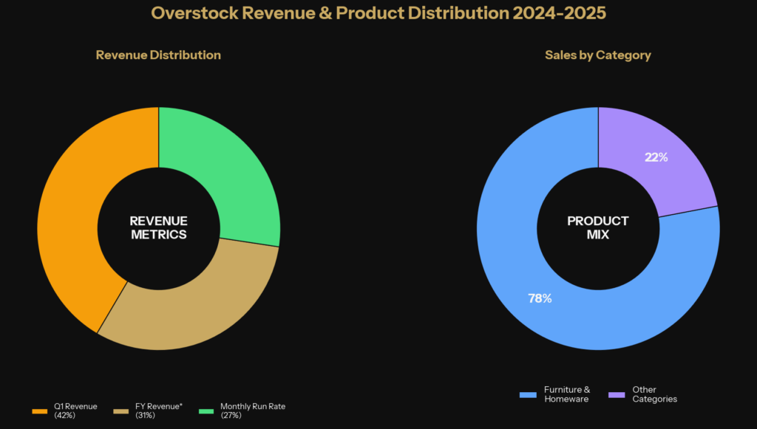This screenshot has height=429, width=757.
Task: Click the 'Overstock Revenue & Product Distribution 2024-2025' title
Action: coord(378,13)
